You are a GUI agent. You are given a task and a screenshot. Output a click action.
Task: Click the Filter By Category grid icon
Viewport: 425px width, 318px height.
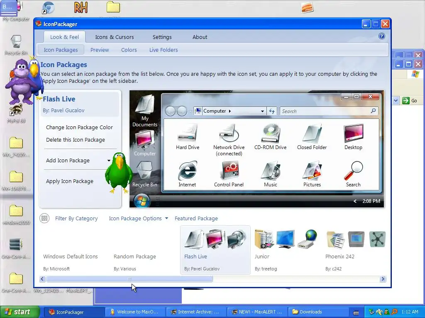(44, 218)
